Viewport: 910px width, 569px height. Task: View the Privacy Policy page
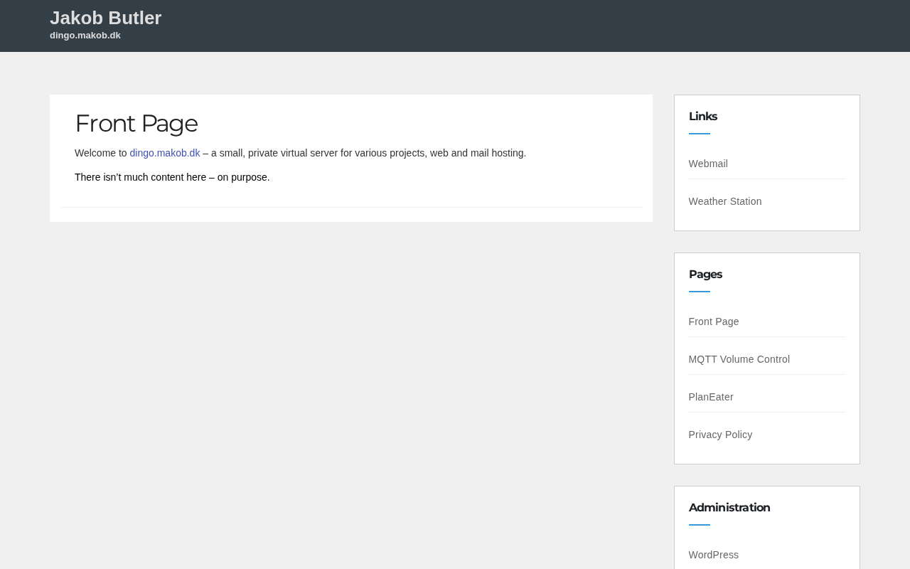[x=720, y=435]
